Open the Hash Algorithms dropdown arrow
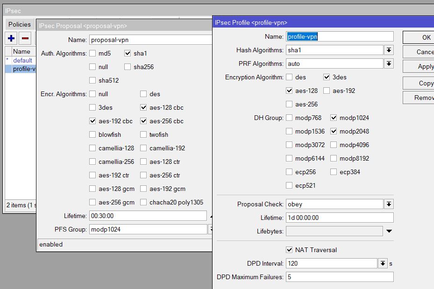Screen dimensions: 434x289 [389, 50]
